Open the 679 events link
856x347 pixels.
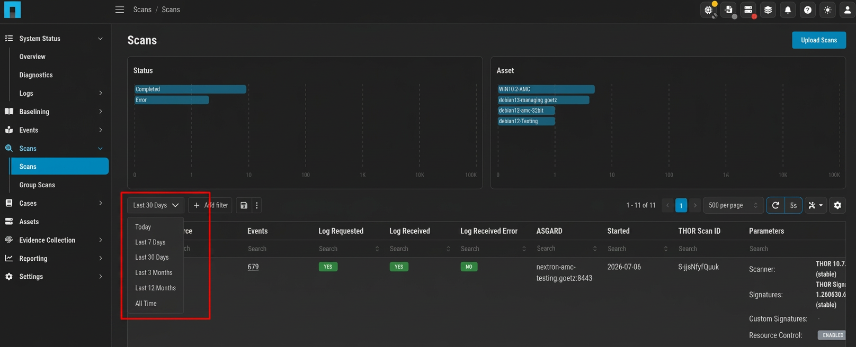(x=253, y=267)
